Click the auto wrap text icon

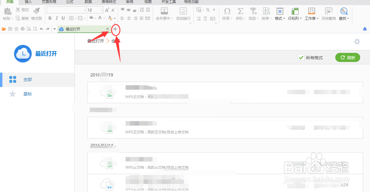coord(183,11)
